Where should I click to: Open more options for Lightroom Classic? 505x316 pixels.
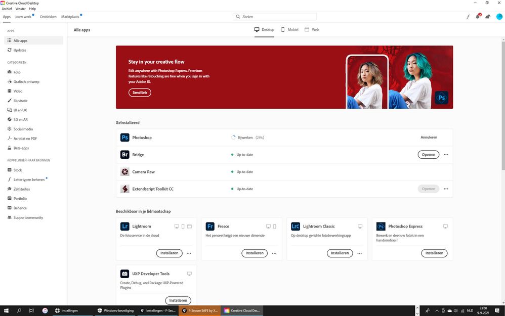[x=359, y=253]
